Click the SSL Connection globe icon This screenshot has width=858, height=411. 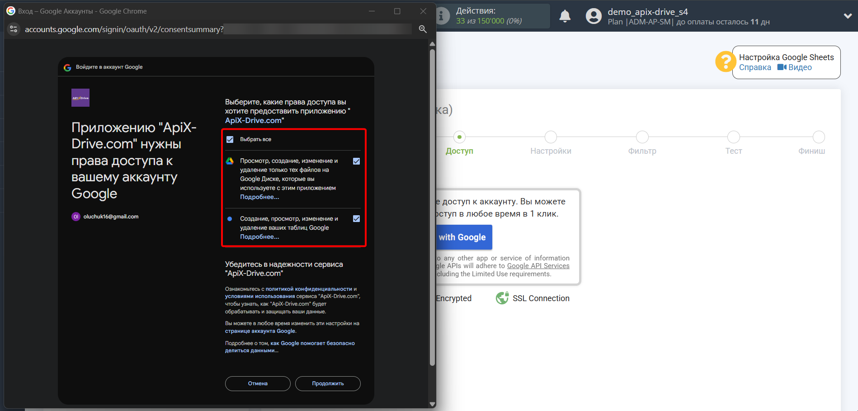(x=502, y=298)
